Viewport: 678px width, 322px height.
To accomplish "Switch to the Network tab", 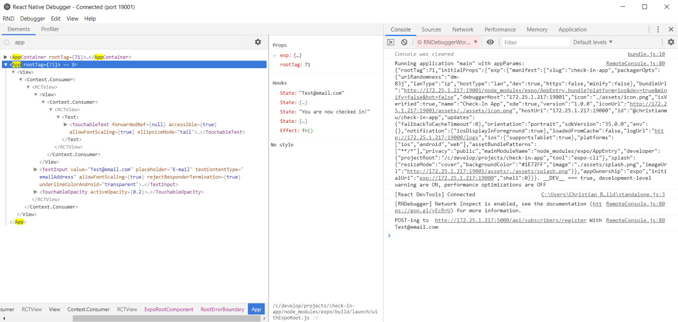I will (x=462, y=29).
